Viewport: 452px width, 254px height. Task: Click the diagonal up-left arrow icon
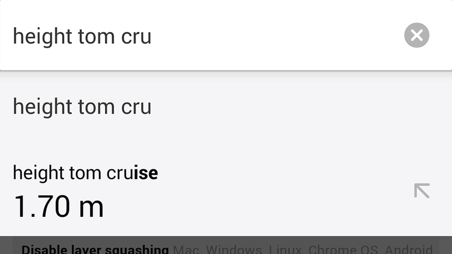click(421, 191)
